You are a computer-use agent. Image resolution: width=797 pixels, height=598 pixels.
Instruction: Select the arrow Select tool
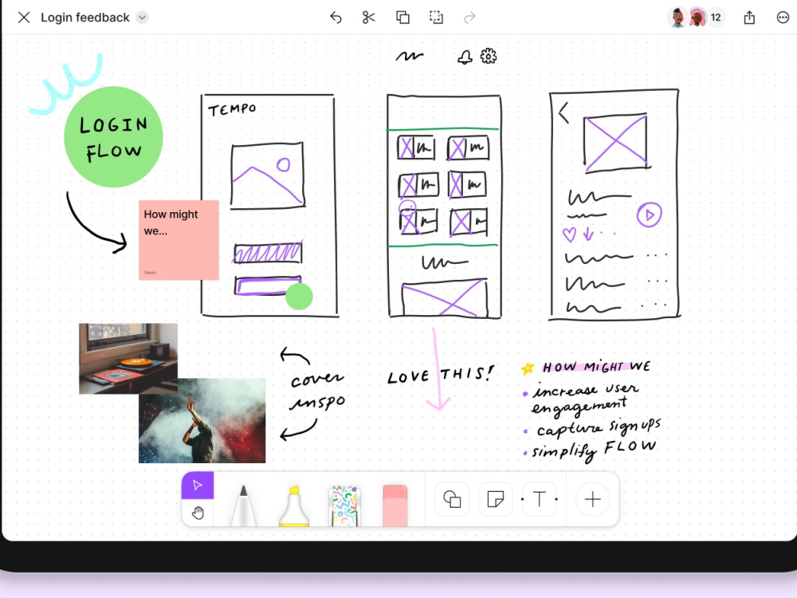pyautogui.click(x=198, y=485)
